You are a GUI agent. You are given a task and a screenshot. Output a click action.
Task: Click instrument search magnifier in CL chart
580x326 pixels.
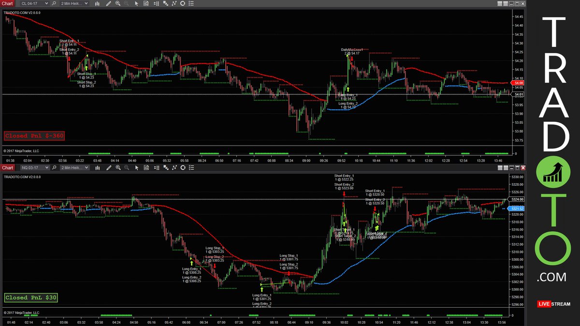click(x=54, y=3)
